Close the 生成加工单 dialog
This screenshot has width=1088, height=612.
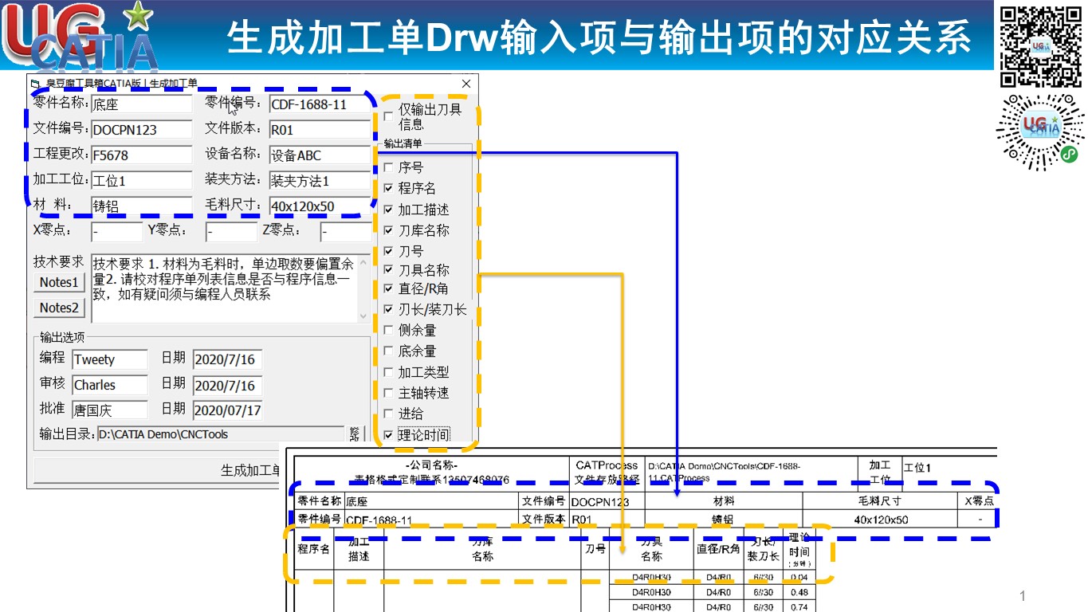pos(466,83)
